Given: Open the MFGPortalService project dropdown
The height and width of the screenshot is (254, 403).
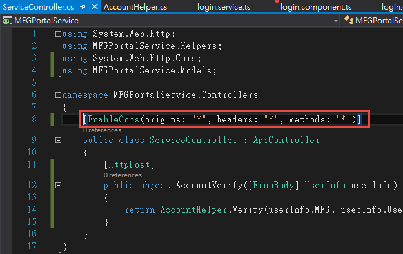Looking at the screenshot, I should point(336,21).
